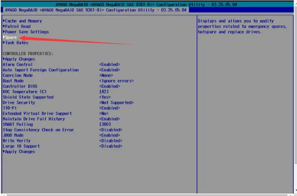Toggle Large IO Support Disabled value
Image resolution: width=297 pixels, height=196 pixels.
[x=110, y=146]
